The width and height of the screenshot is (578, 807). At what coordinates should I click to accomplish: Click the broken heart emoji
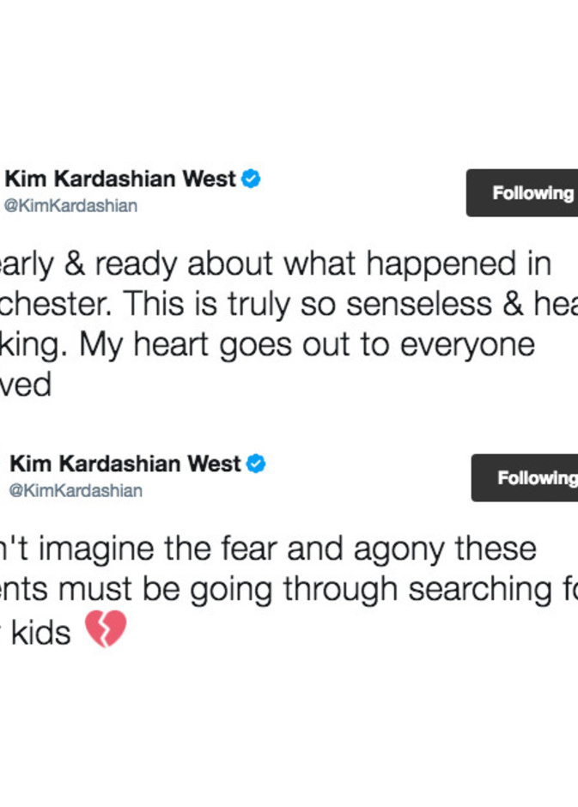106,629
